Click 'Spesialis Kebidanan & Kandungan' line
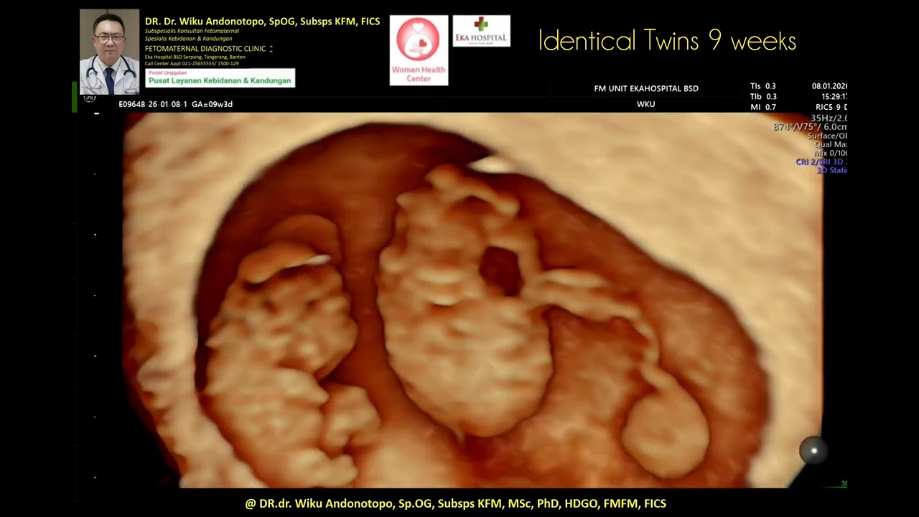This screenshot has width=919, height=517. point(188,39)
